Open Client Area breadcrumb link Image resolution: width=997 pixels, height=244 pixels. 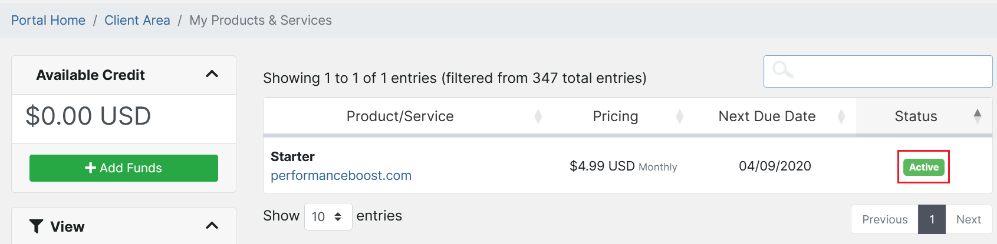[x=137, y=21]
